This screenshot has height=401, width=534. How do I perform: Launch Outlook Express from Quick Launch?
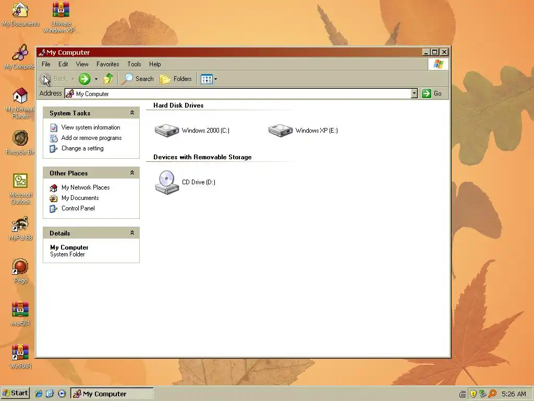pos(50,394)
